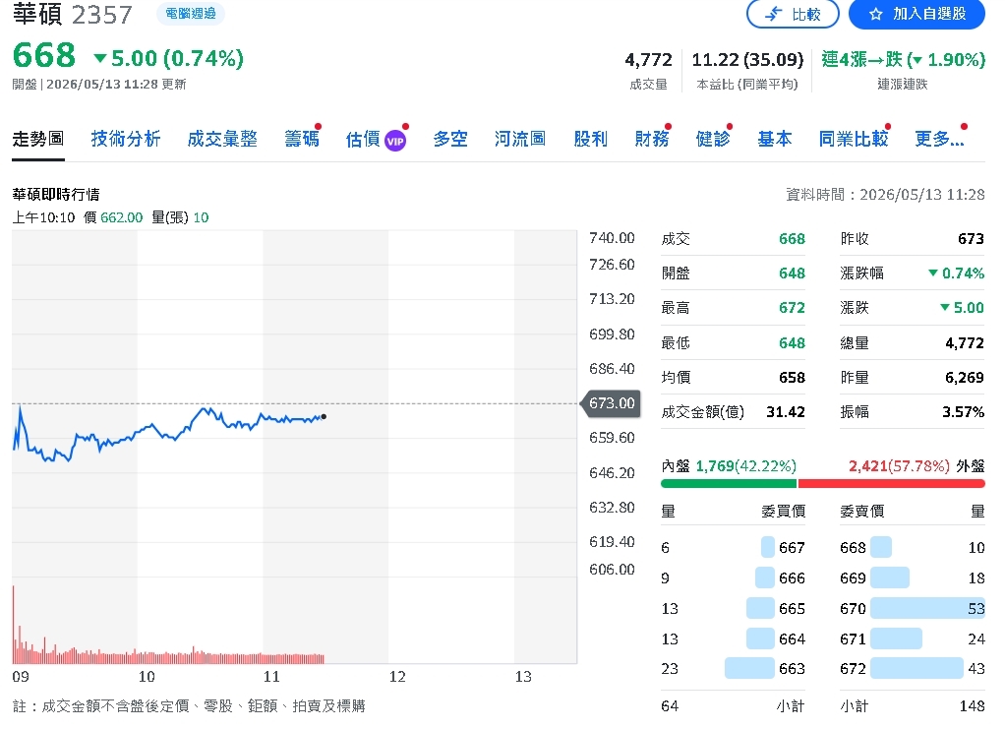The width and height of the screenshot is (1005, 729).
Task: Click the ask 小計 total 148
Action: point(972,706)
